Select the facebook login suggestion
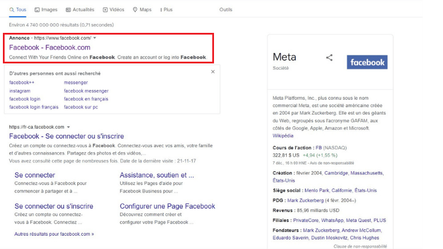This screenshot has width=443, height=249. click(x=25, y=99)
